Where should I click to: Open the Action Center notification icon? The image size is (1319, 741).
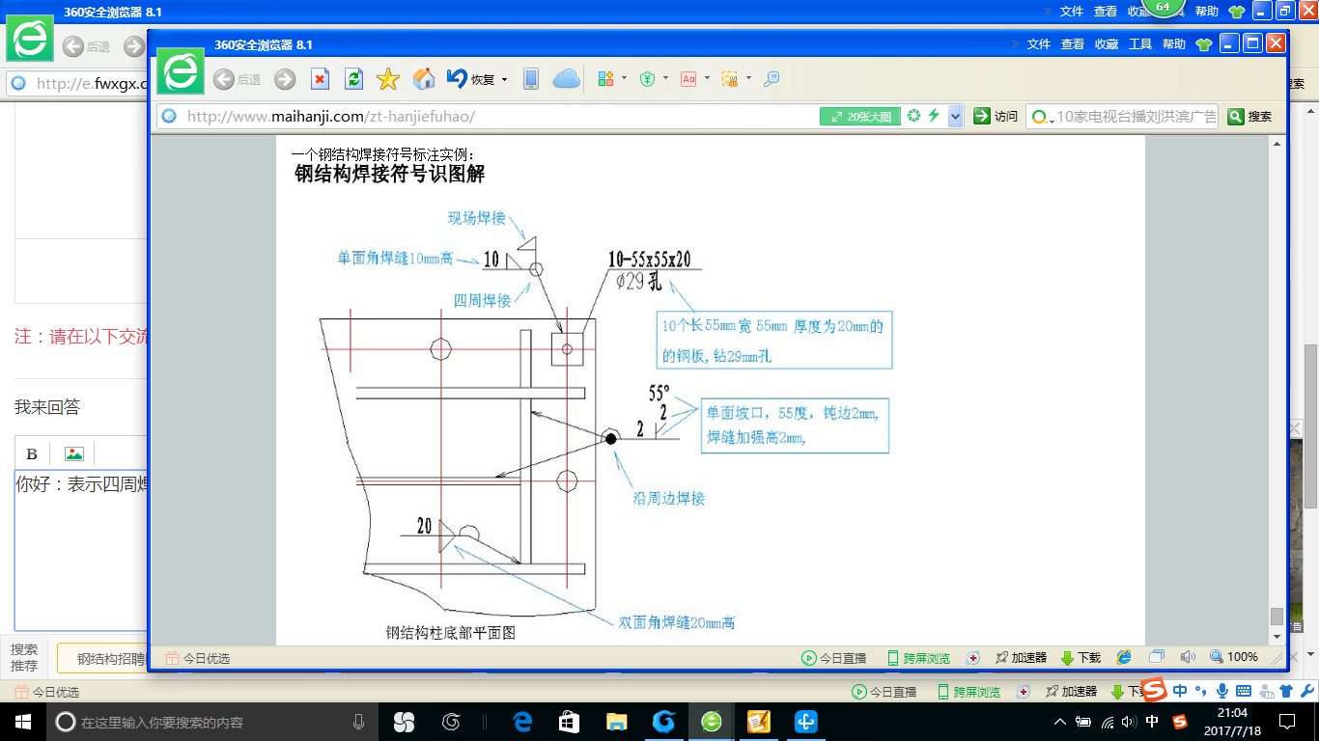tap(1286, 722)
